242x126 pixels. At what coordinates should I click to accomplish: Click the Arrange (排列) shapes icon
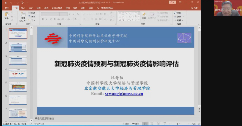tap(144, 15)
